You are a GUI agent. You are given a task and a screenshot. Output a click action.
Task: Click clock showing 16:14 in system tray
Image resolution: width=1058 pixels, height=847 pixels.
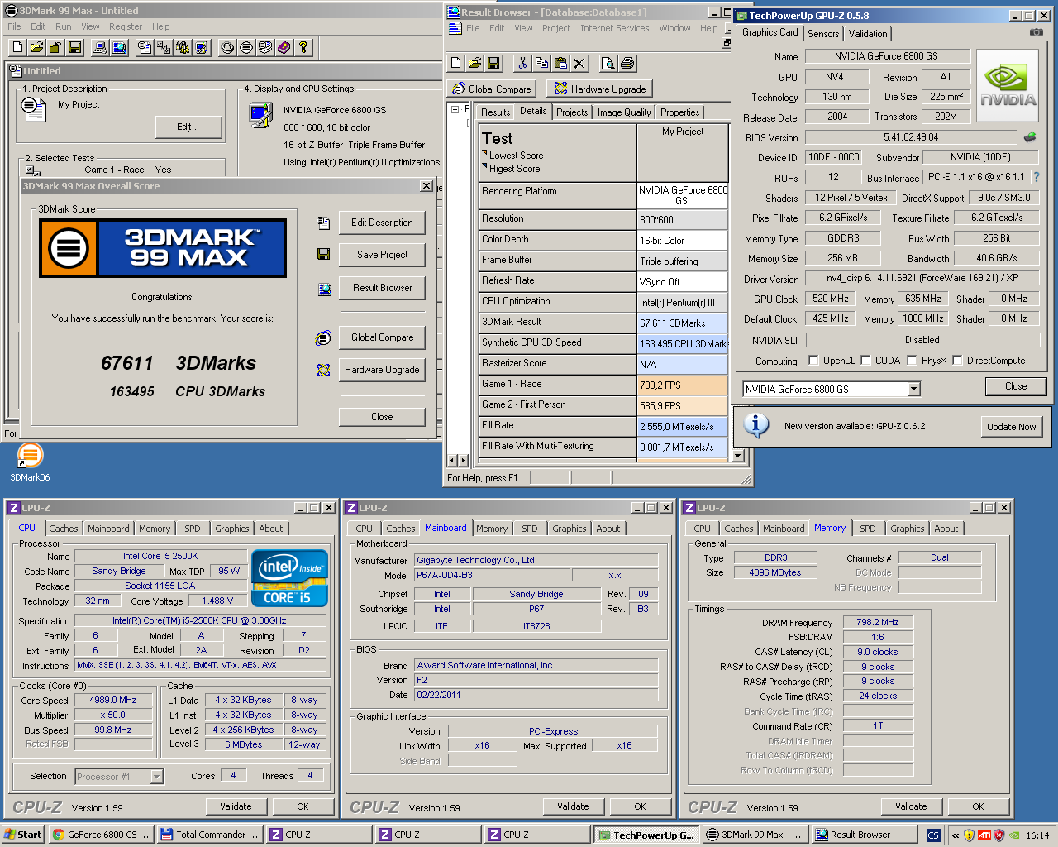[1037, 835]
